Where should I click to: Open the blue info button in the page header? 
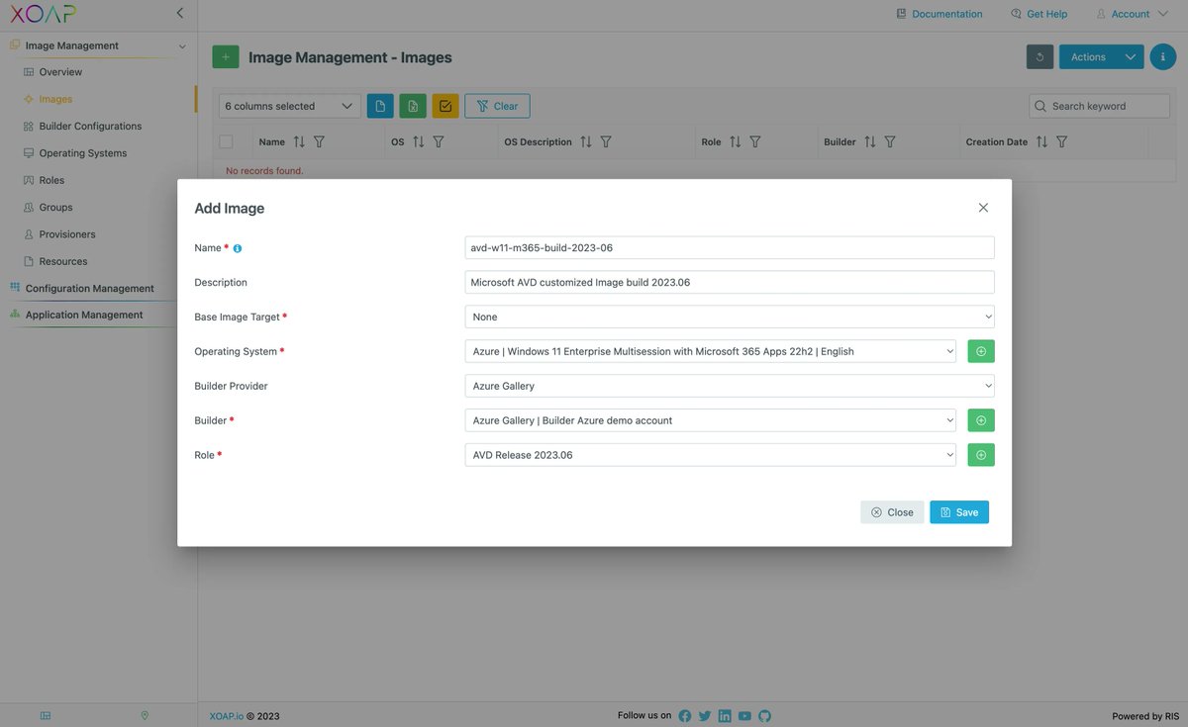[x=1162, y=57]
